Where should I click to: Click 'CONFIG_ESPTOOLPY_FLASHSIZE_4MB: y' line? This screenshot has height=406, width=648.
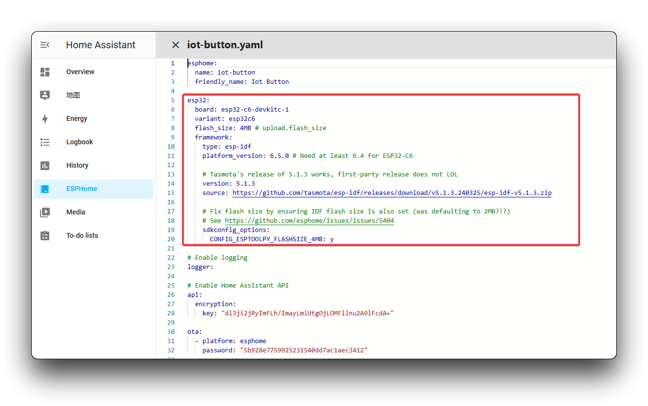pos(272,239)
